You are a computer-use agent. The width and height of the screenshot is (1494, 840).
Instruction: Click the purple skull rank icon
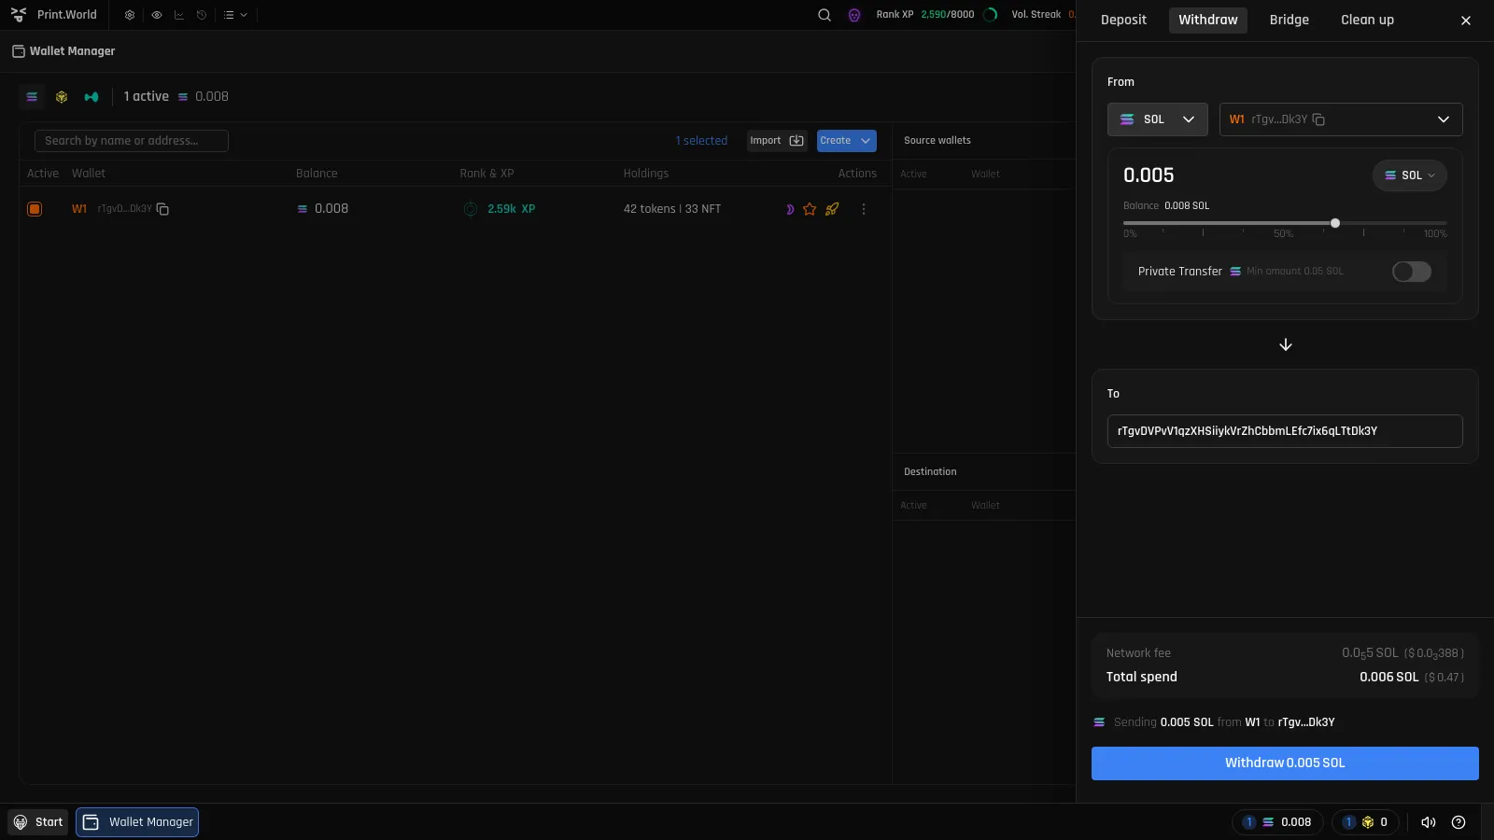(854, 15)
